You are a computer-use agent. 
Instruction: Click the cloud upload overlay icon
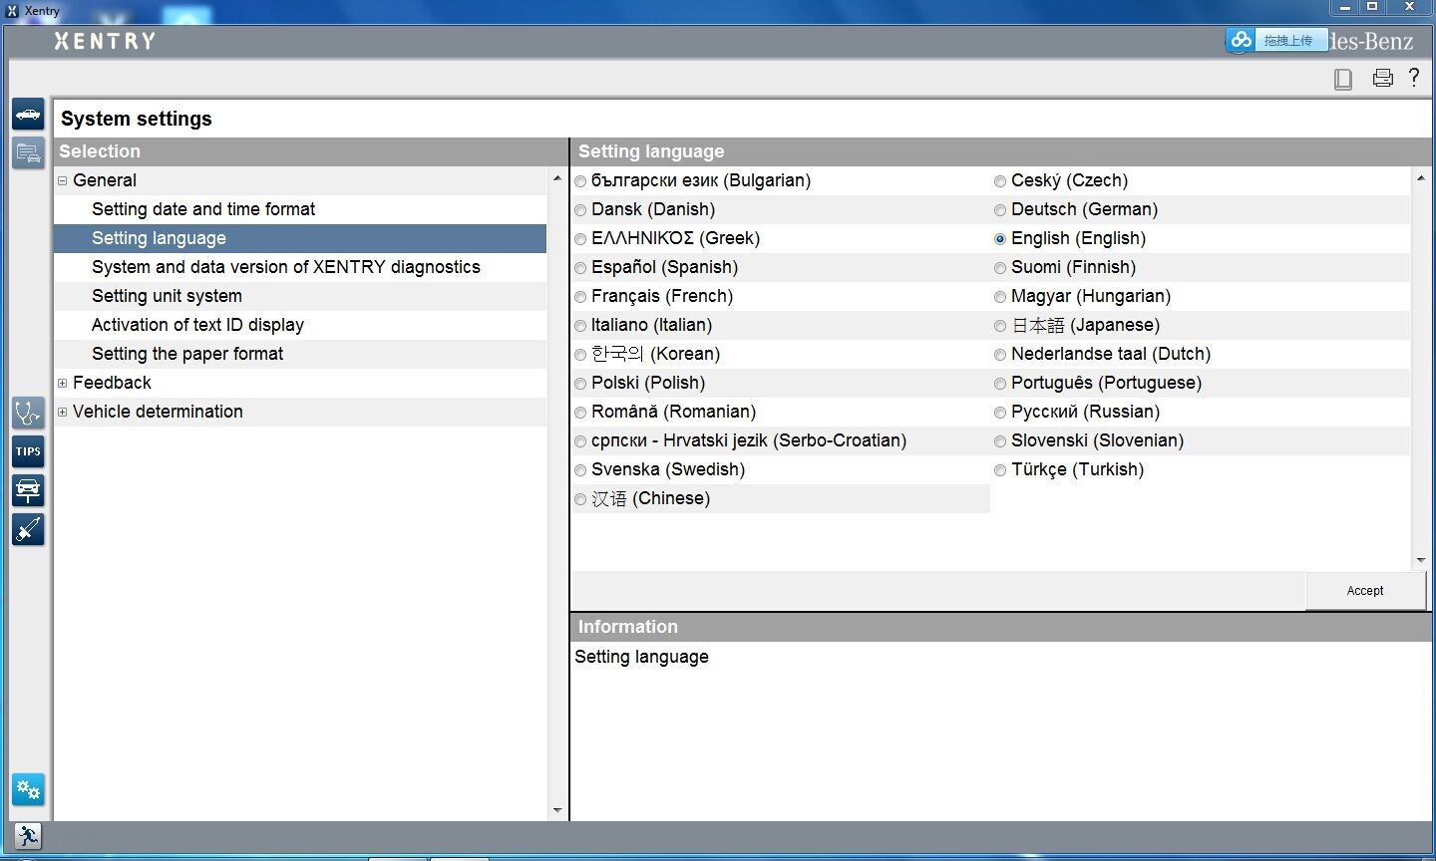pyautogui.click(x=1241, y=40)
